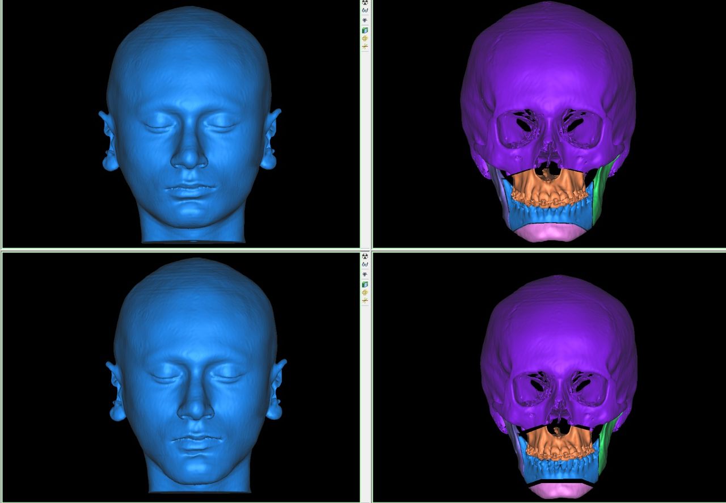Click the dark head icon in lower toolbar

pos(365,274)
